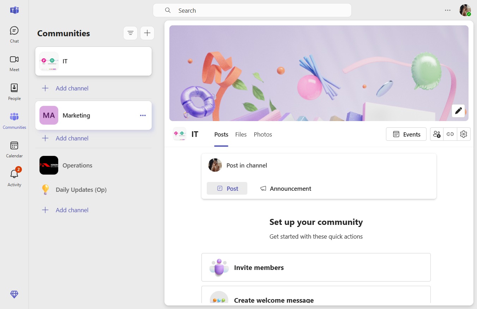Select the Marketing community name
The height and width of the screenshot is (309, 477).
pyautogui.click(x=76, y=115)
